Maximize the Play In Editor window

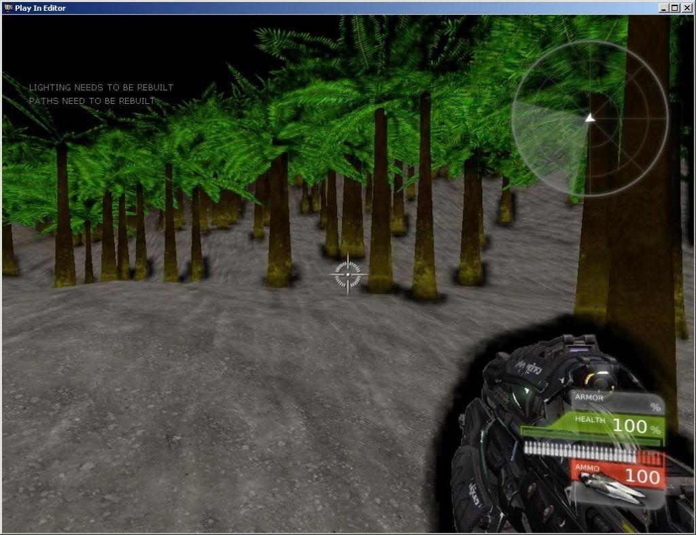[675, 8]
